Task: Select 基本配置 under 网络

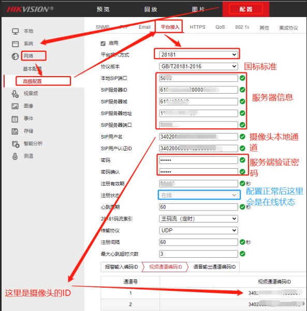Action: click(x=32, y=69)
